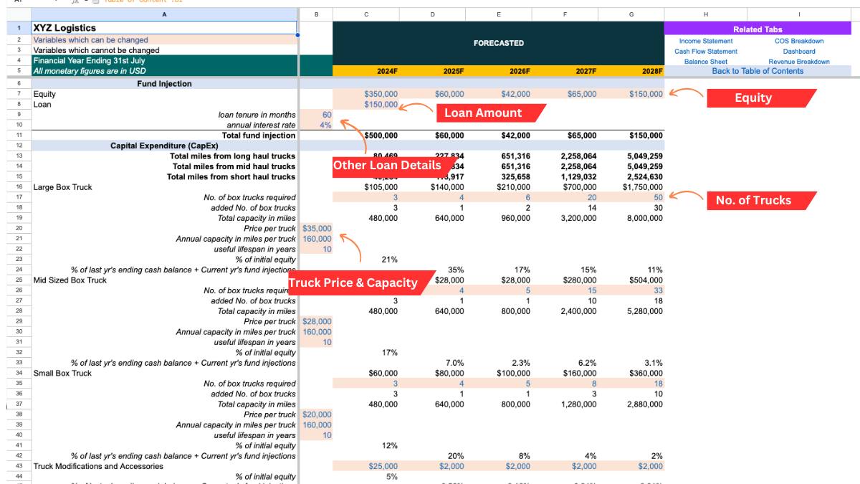Image resolution: width=860 pixels, height=484 pixels.
Task: Click the Large Box Truck row label
Action: click(x=163, y=187)
